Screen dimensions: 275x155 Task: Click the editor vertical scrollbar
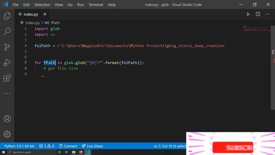pyautogui.click(x=273, y=68)
